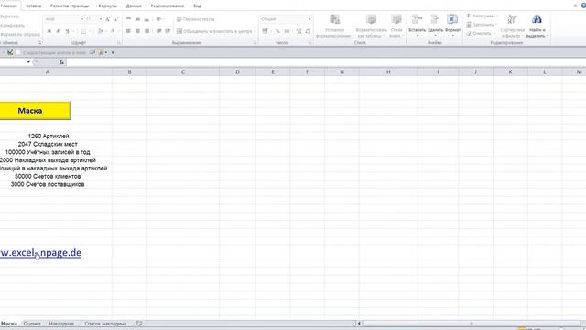The width and height of the screenshot is (586, 330).
Task: Click Format cells (Формат) icon
Action: [452, 19]
